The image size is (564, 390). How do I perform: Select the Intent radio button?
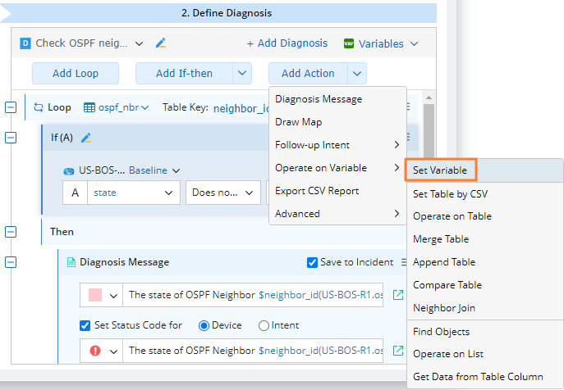[264, 325]
